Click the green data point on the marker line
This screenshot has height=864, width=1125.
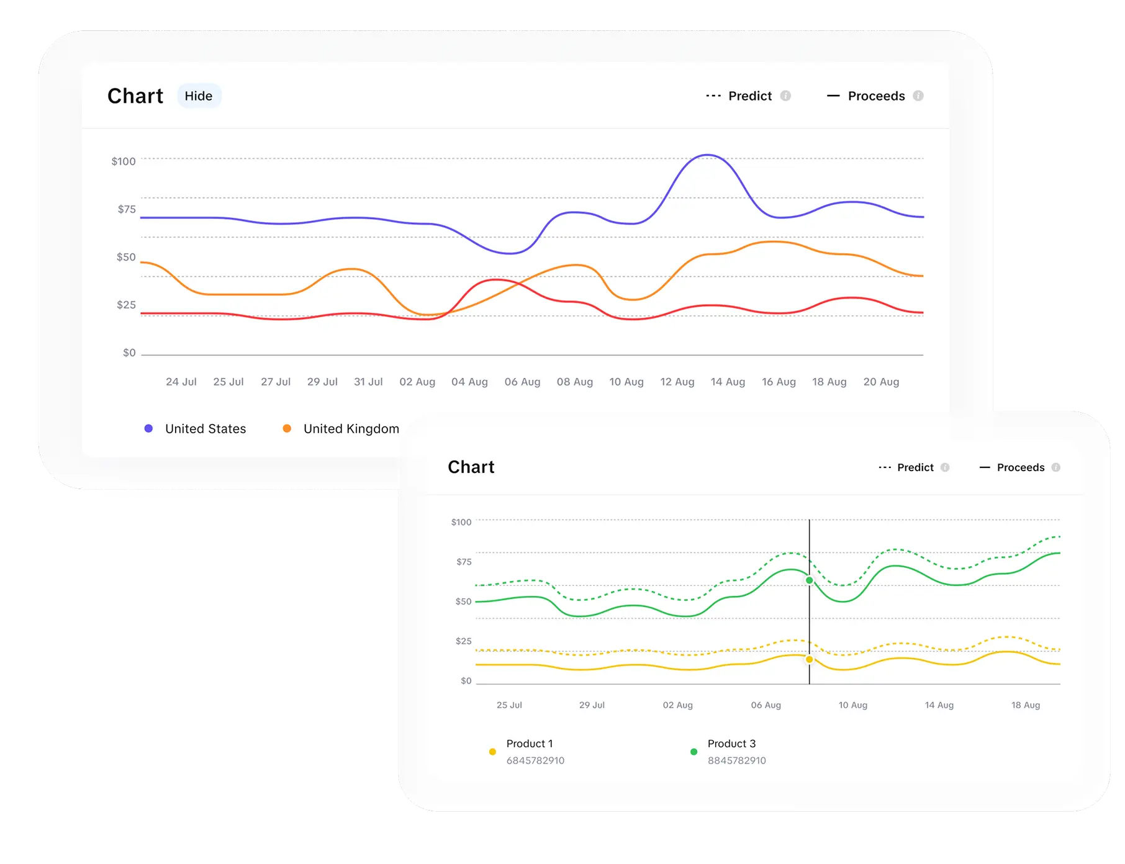click(x=809, y=578)
